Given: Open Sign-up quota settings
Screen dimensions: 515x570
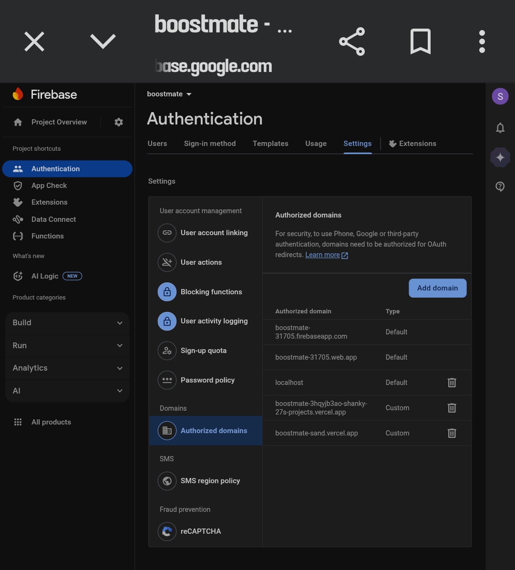Looking at the screenshot, I should tap(206, 351).
